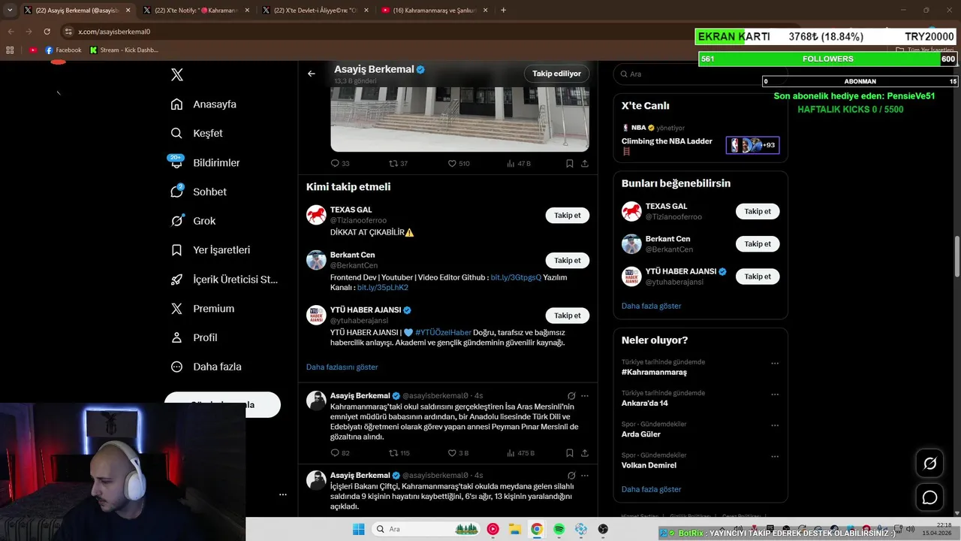
Task: Open bit.ly/3GtpgsQ link
Action: coord(516,277)
